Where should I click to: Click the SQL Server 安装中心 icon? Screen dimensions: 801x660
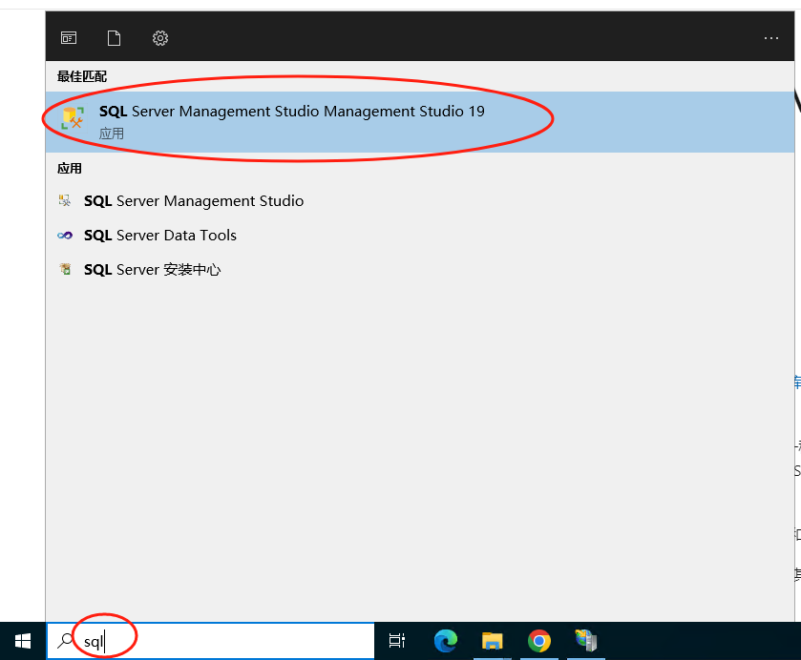(65, 269)
